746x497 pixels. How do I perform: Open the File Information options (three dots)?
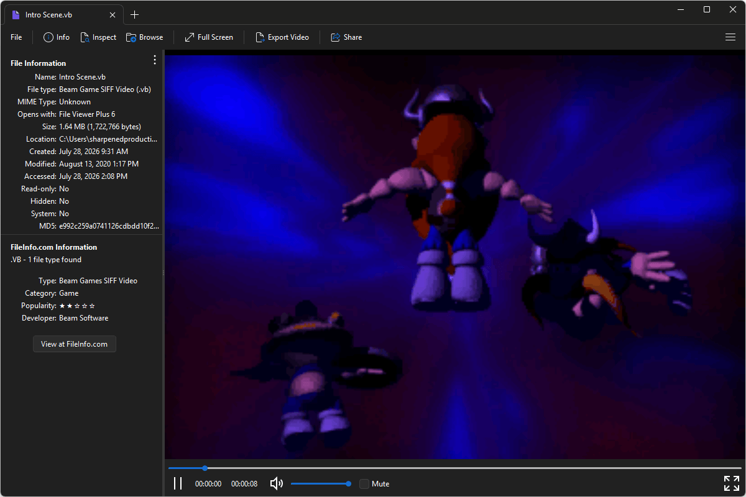[155, 60]
